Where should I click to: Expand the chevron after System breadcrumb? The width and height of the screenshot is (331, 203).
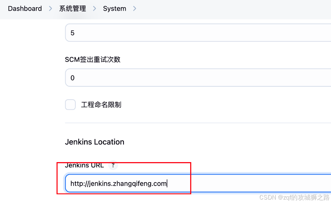135,9
